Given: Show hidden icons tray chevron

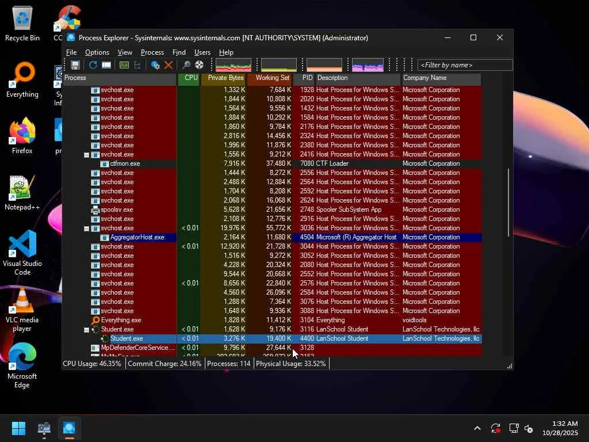Looking at the screenshot, I should pos(477,428).
